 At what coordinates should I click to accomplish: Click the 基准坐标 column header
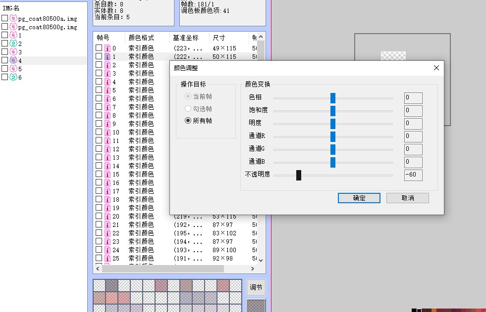189,38
